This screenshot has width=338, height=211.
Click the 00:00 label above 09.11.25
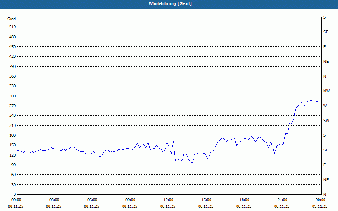pos(320,200)
